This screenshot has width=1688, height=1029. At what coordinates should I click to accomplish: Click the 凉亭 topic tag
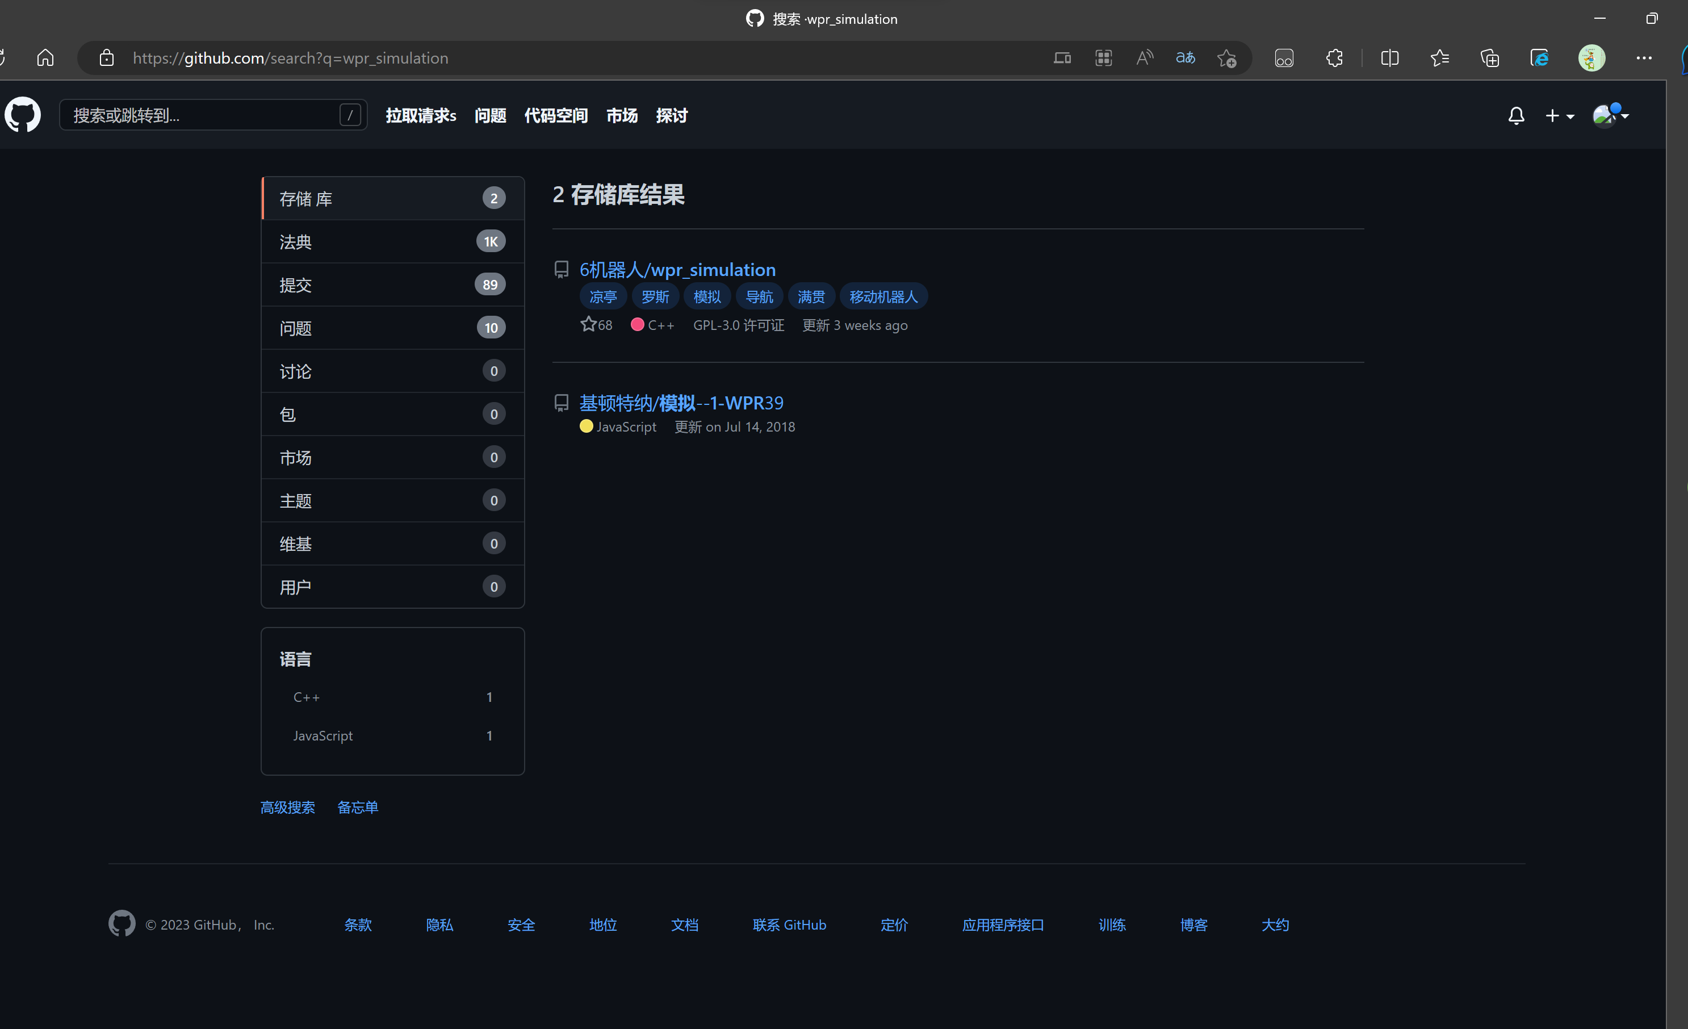pyautogui.click(x=603, y=296)
